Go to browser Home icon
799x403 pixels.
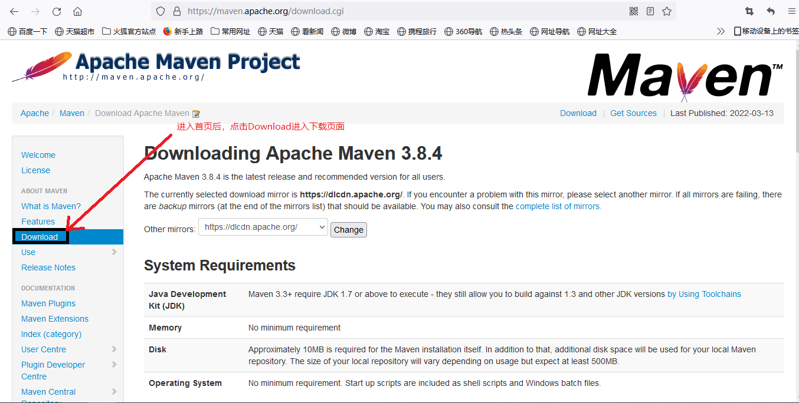point(77,11)
